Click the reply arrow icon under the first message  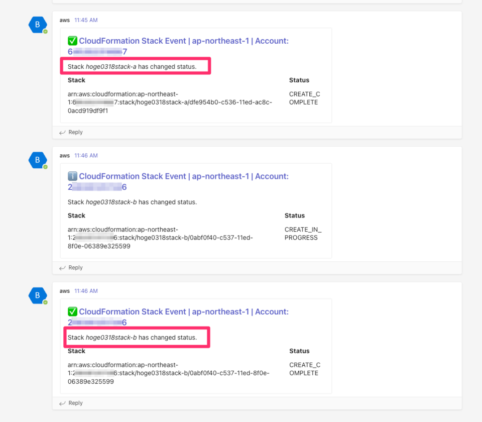62,132
